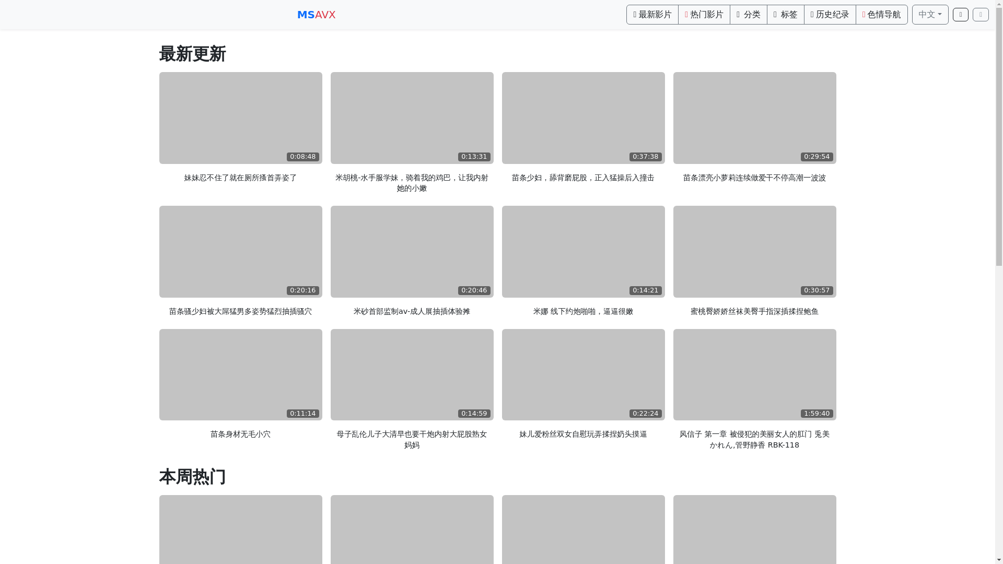Screen dimensions: 1003x564
Task: Open the 热门影片 menu item
Action: pyautogui.click(x=704, y=15)
